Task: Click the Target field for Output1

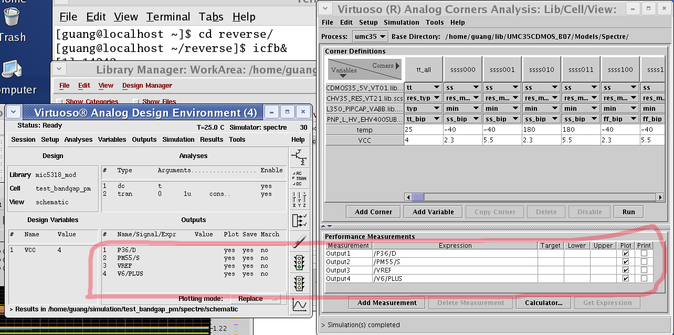Action: [551, 254]
